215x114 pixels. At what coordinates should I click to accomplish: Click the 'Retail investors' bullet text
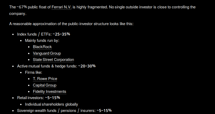[31, 98]
